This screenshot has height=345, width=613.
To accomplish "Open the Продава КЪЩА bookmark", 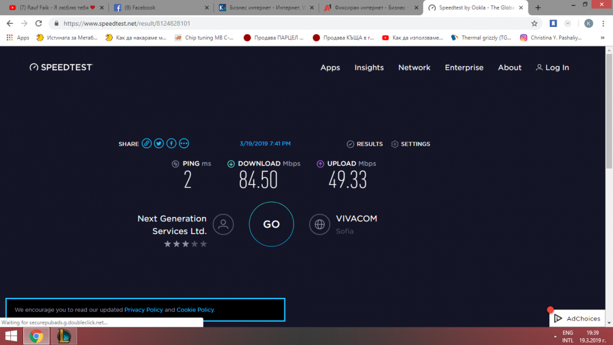I will 343,37.
